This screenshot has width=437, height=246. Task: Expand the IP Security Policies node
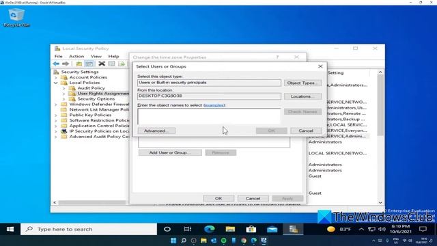[56, 131]
